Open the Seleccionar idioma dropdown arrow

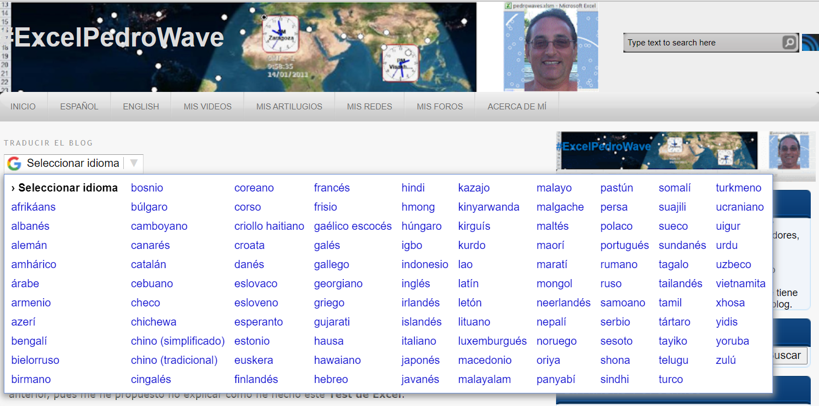133,163
